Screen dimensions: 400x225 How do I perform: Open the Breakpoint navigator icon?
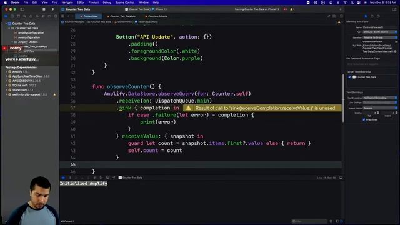49,16
